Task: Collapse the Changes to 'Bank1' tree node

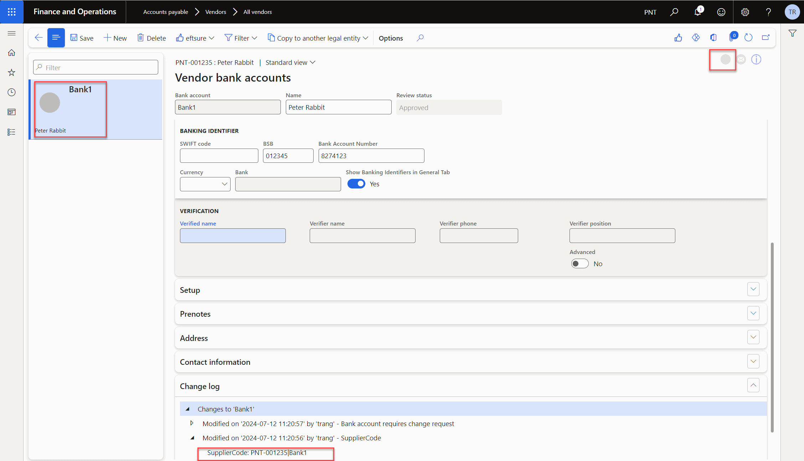Action: tap(187, 409)
